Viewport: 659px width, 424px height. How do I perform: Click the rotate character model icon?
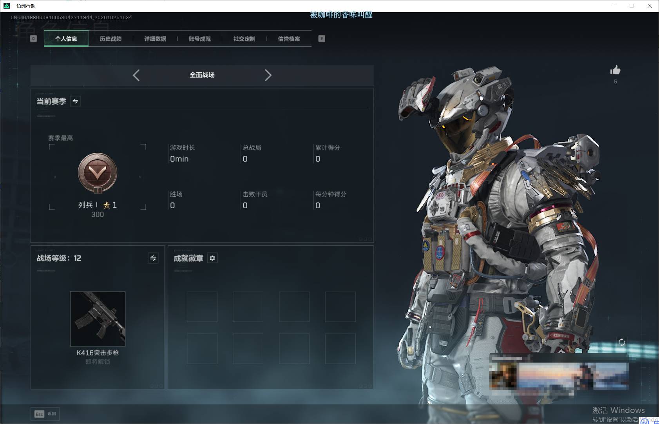pos(622,342)
